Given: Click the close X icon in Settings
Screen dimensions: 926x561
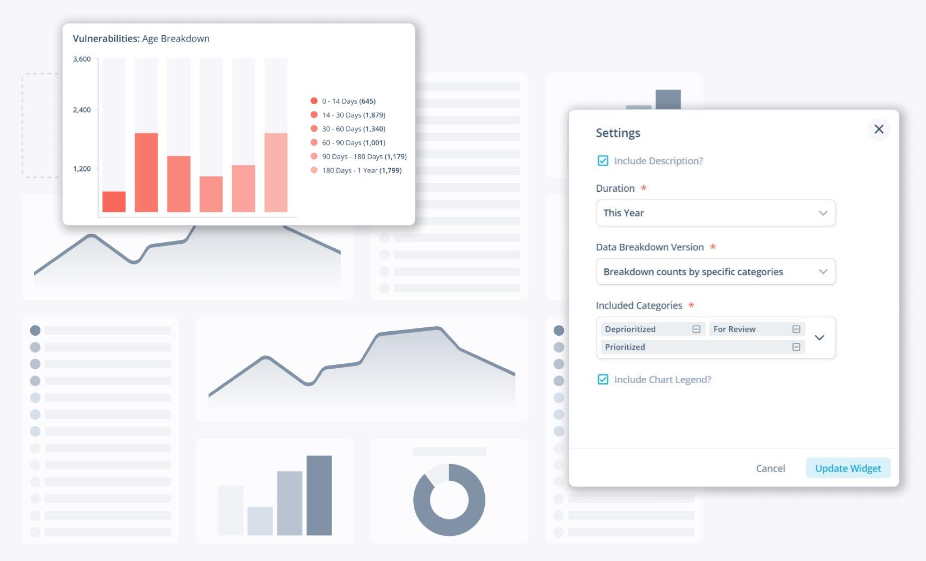Looking at the screenshot, I should (880, 129).
